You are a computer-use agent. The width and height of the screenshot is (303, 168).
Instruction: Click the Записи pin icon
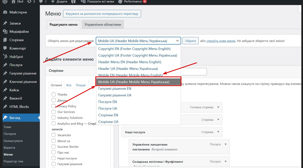click(x=5, y=23)
